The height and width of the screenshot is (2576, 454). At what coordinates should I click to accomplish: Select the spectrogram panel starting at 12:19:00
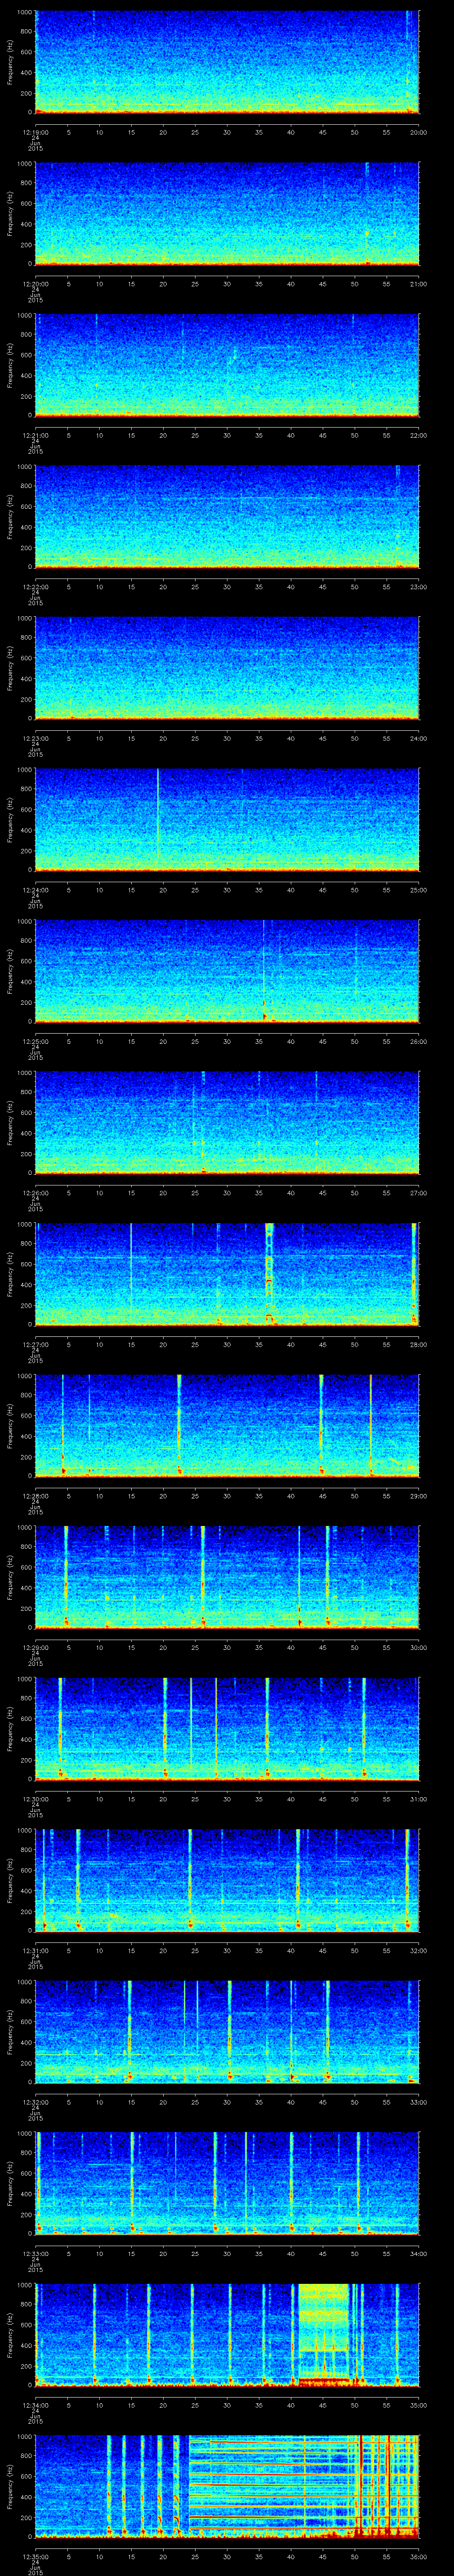(227, 62)
